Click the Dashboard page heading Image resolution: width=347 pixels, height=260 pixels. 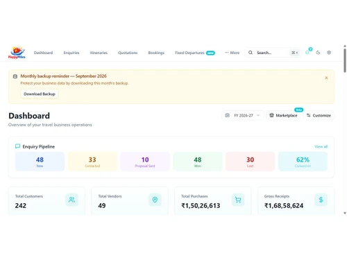tap(29, 116)
